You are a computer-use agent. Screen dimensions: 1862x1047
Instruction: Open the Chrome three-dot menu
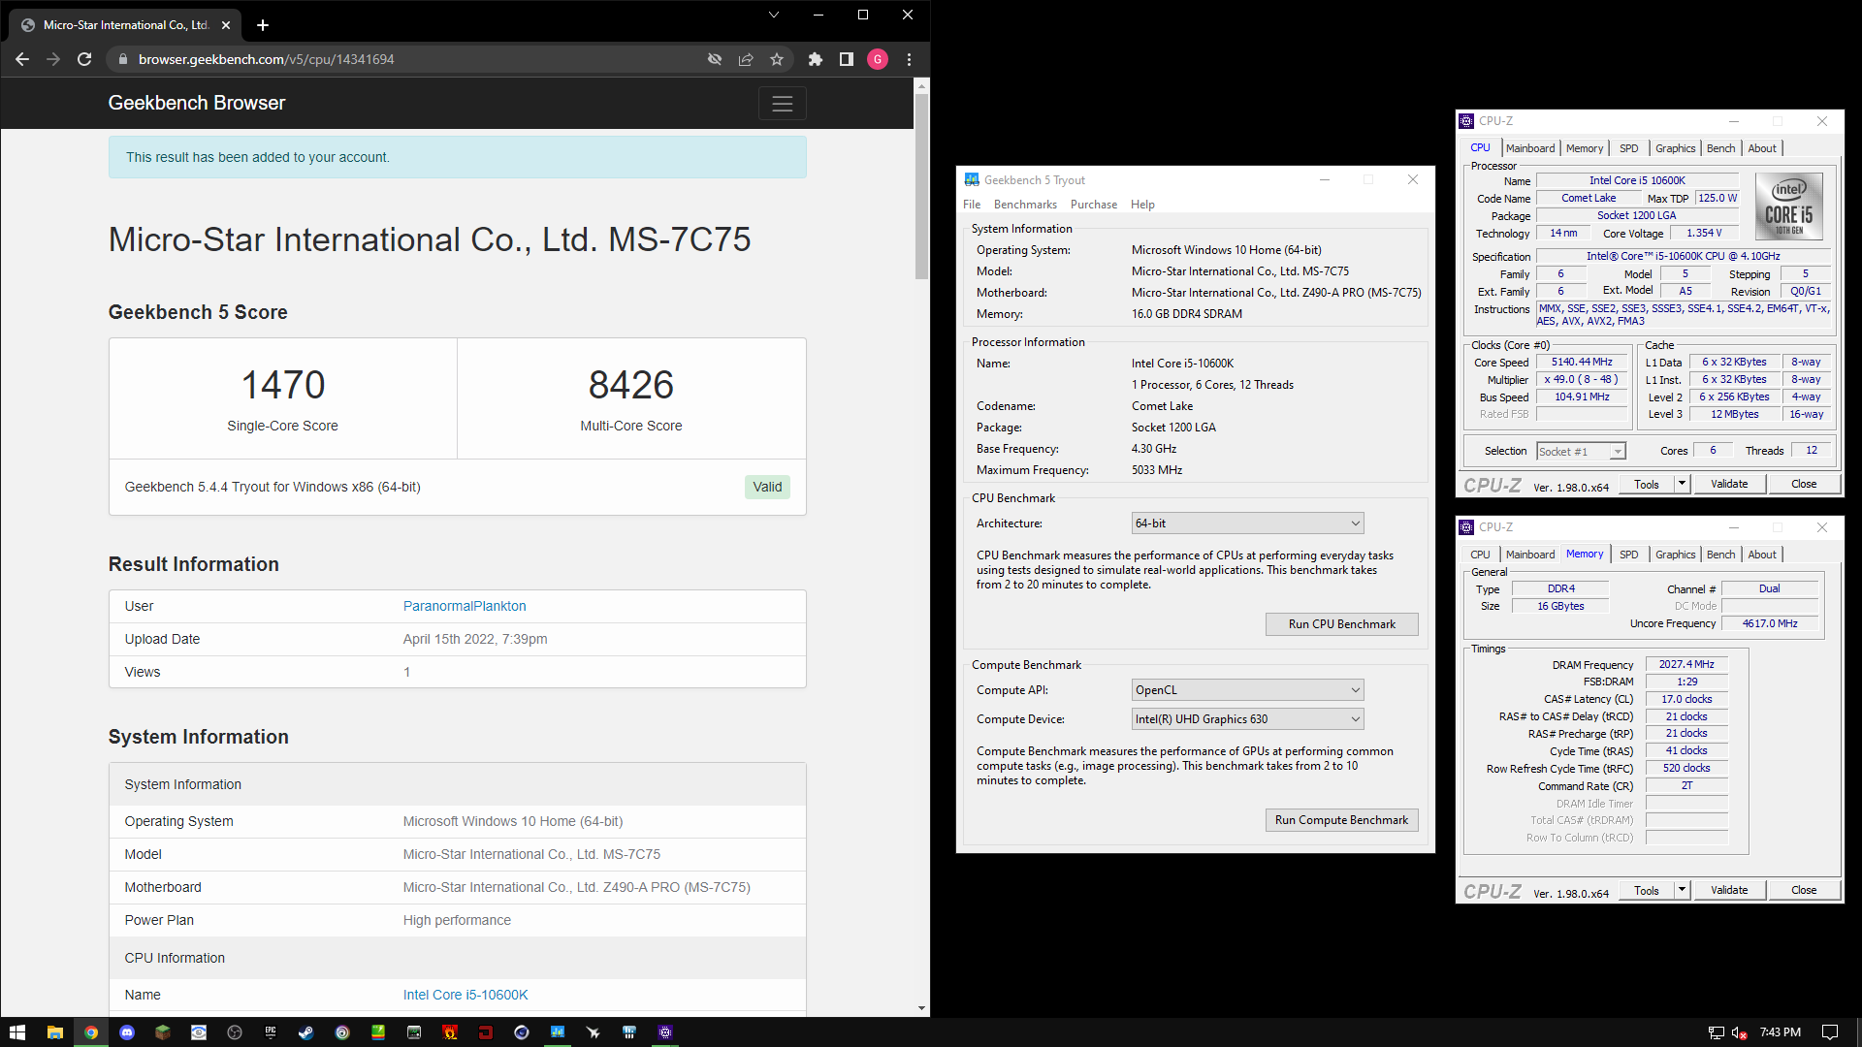(x=909, y=59)
